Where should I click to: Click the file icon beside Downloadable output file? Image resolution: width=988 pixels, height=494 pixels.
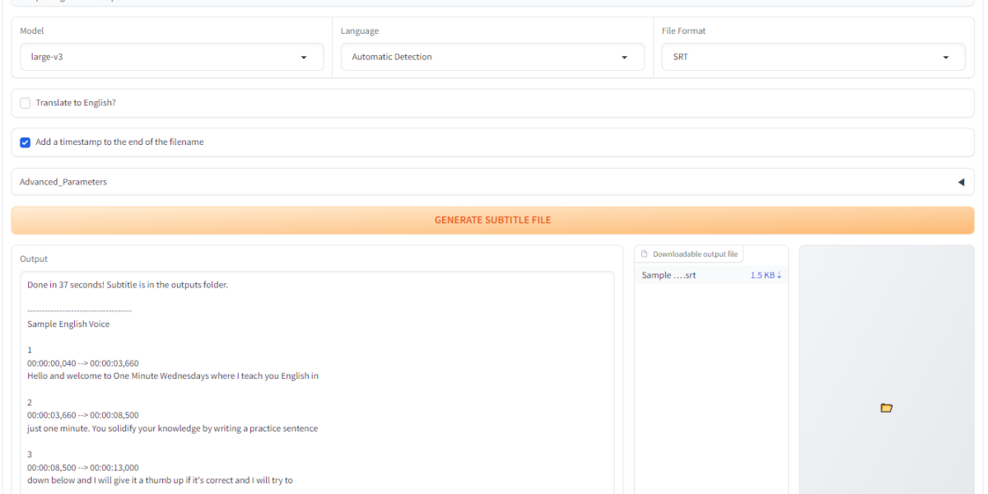645,254
